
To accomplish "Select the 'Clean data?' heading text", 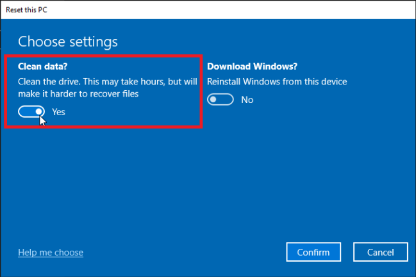I will (x=44, y=66).
